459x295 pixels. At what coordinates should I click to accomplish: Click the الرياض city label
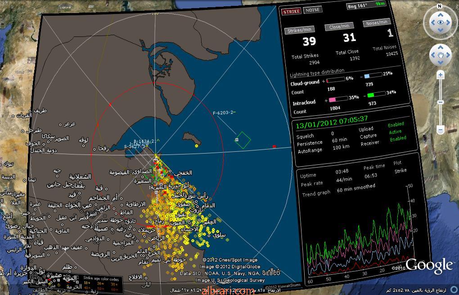coord(157,238)
